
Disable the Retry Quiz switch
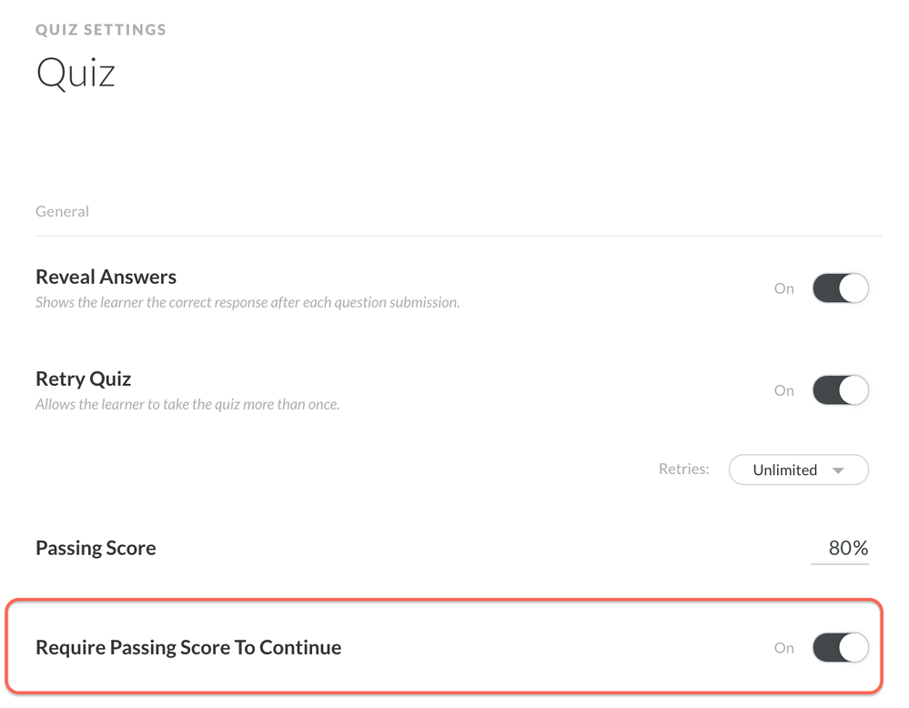pyautogui.click(x=840, y=390)
